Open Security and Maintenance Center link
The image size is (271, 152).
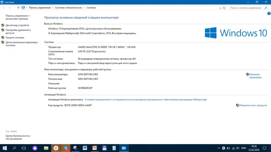pos(18,137)
